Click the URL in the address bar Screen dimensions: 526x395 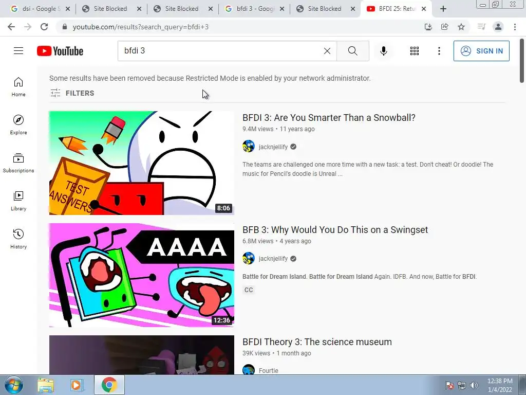pyautogui.click(x=141, y=27)
